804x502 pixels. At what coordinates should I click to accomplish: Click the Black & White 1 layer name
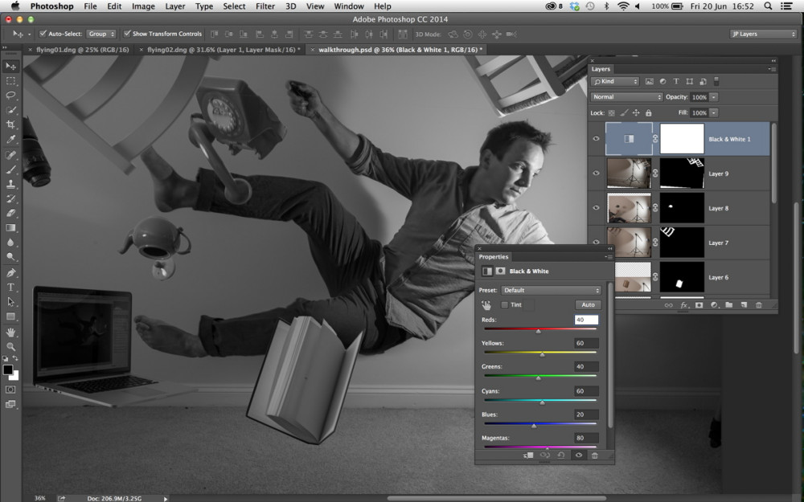[729, 139]
